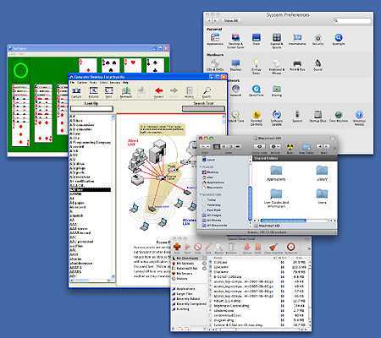Select My Downloads in the sidebar
The width and height of the screenshot is (381, 338).
tap(187, 259)
